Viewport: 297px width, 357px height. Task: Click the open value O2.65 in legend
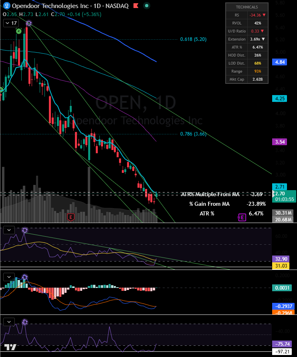click(10, 14)
